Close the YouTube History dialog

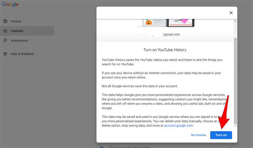(231, 13)
